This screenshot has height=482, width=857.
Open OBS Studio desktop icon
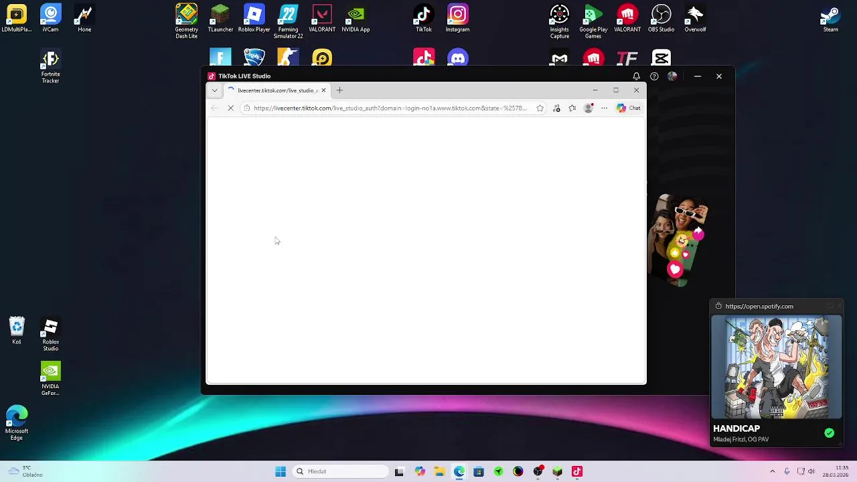point(661,19)
